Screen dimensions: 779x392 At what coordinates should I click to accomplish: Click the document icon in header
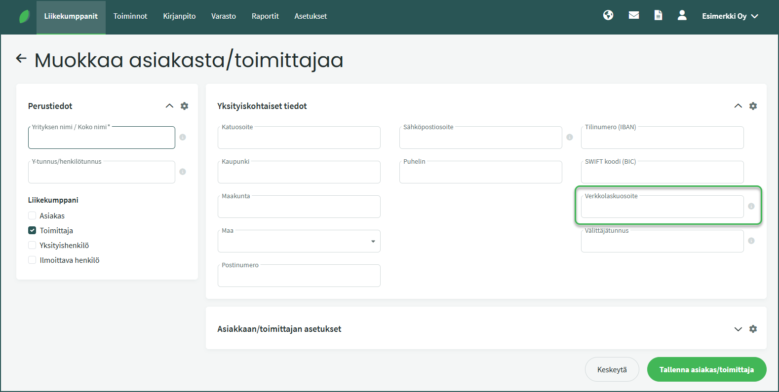pos(658,15)
